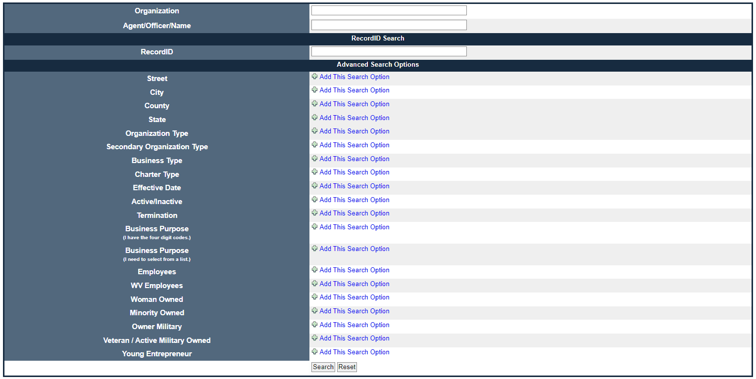Click inside the RecordID input field
The image size is (756, 379).
(x=389, y=51)
